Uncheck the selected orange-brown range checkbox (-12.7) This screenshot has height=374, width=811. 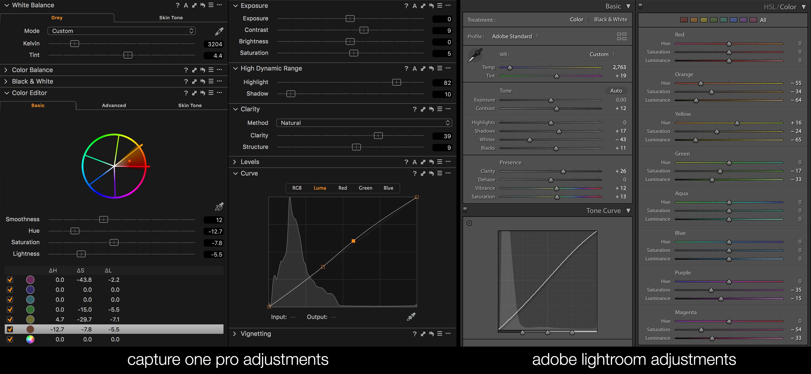point(10,329)
